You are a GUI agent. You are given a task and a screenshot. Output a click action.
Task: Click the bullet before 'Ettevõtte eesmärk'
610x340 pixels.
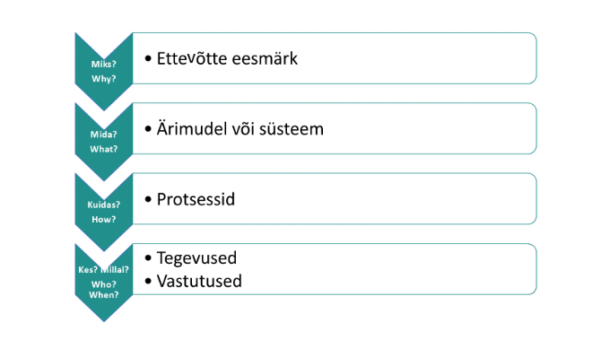point(148,58)
